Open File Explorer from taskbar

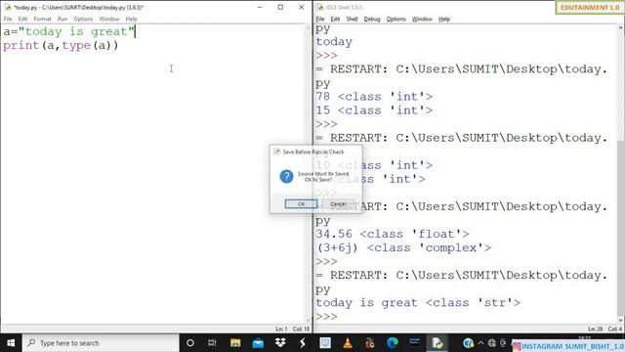[x=235, y=343]
